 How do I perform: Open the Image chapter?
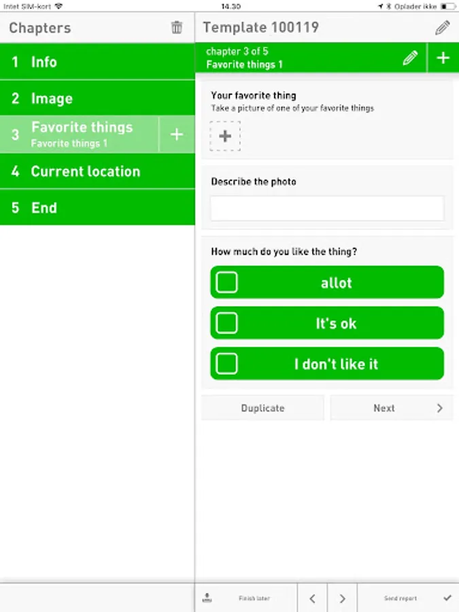(x=97, y=99)
